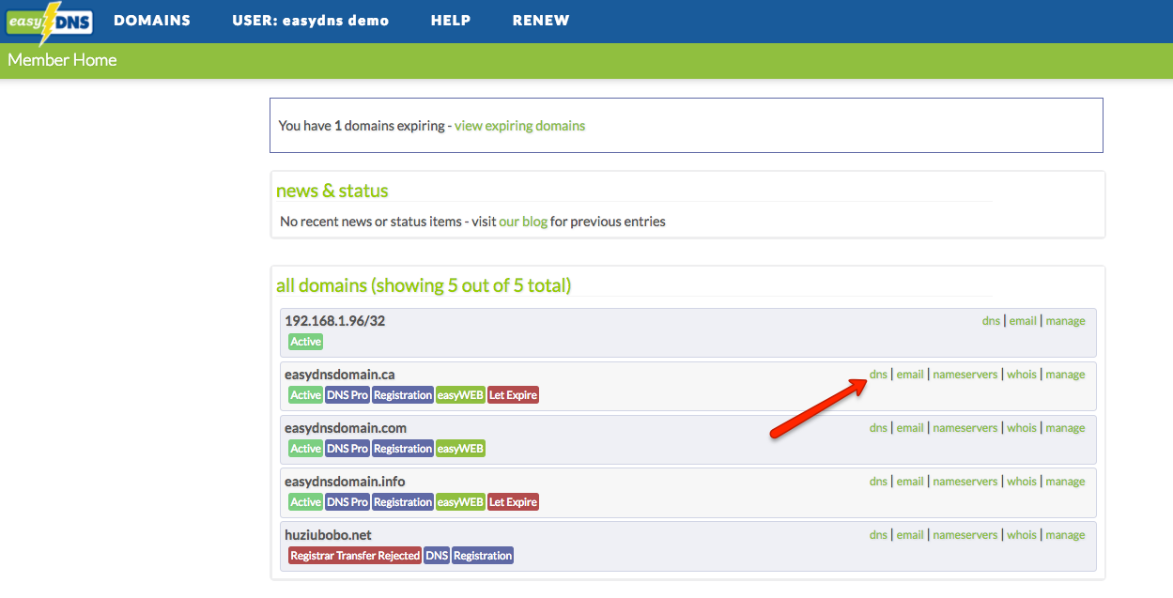Open email settings for 192.168.1.96/32
The image size is (1173, 598).
click(x=1023, y=321)
